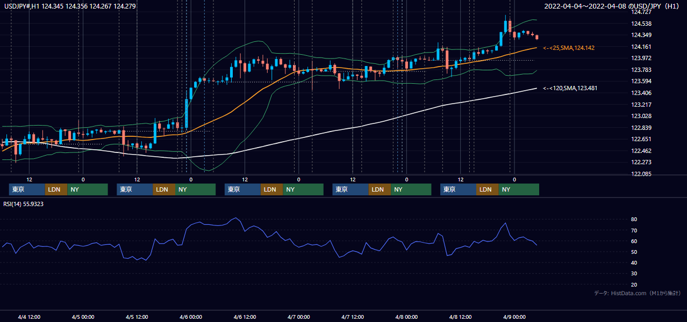This screenshot has height=322, width=687.
Task: Select the LDN session block for 4/8
Action: click(487, 189)
